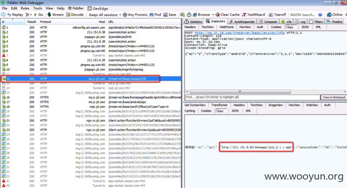Click the View in Notepad button
The width and height of the screenshot is (347, 188).
click(x=334, y=97)
